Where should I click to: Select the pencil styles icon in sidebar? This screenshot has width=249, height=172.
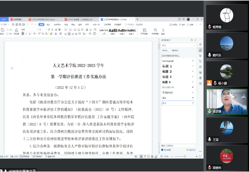(200, 50)
